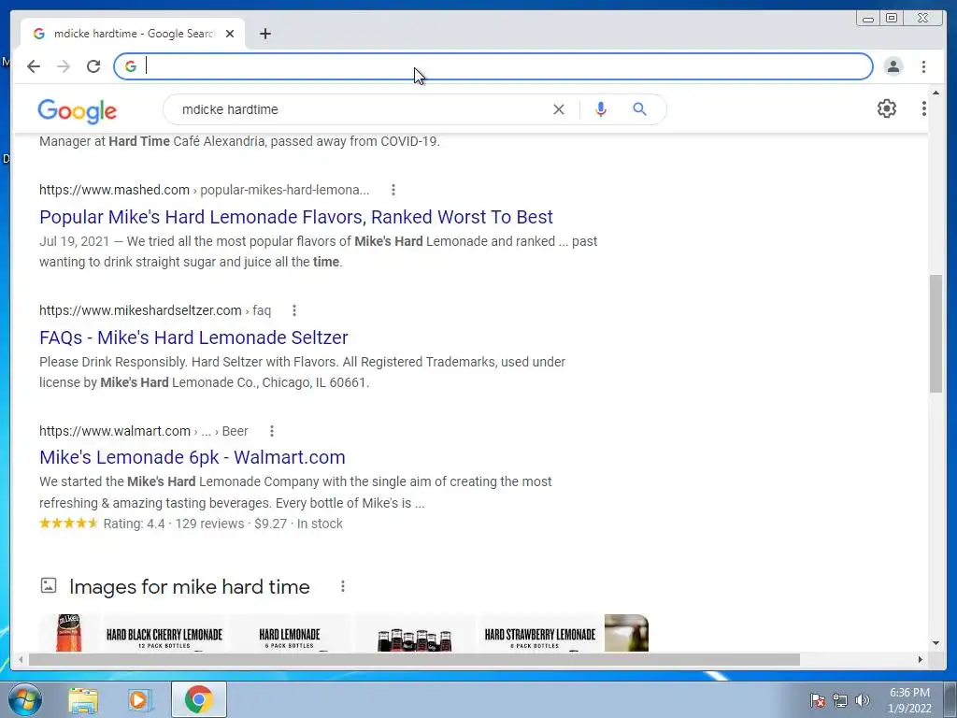The image size is (957, 718).
Task: Click the vertical scrollbar thumb
Action: tap(936, 334)
